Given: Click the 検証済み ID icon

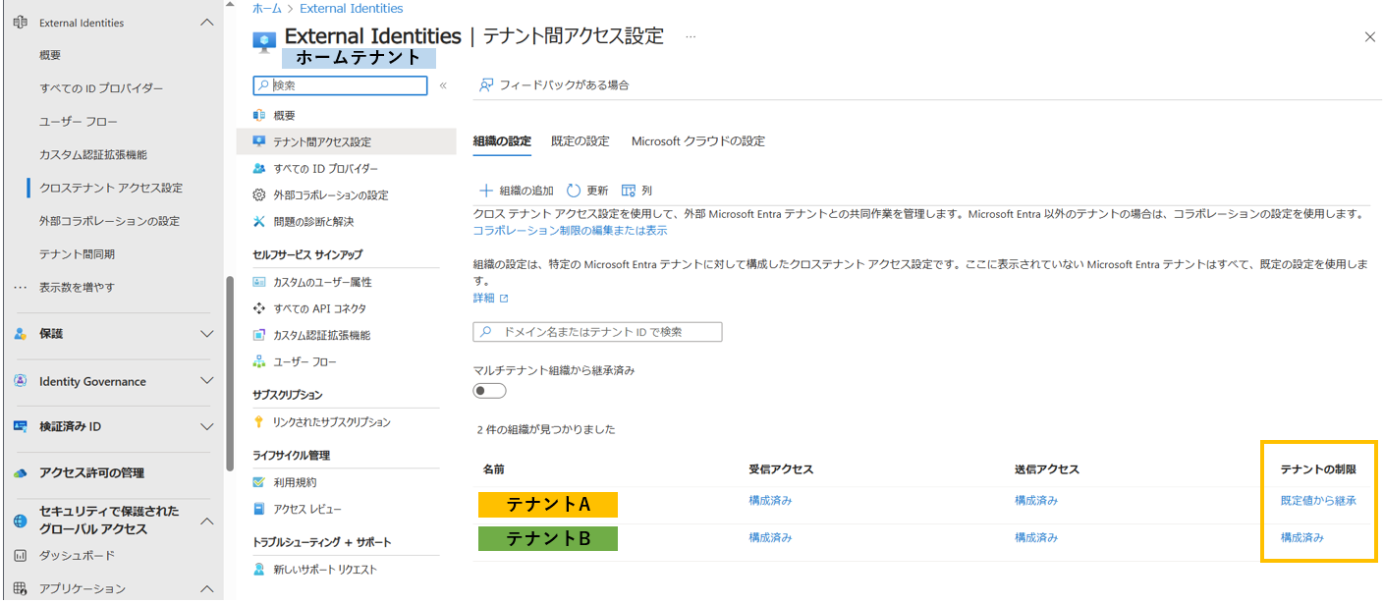Looking at the screenshot, I should click(x=20, y=426).
